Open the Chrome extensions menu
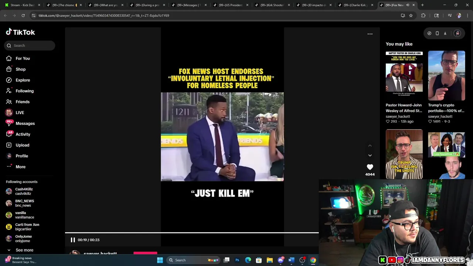 point(423,16)
